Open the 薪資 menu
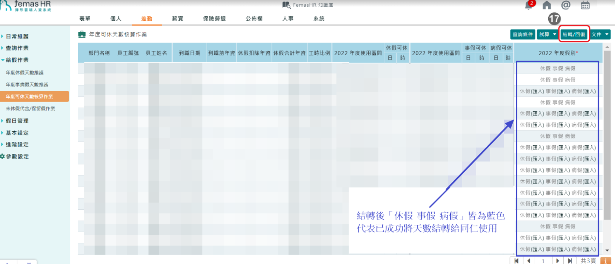Viewport: 615px width, 264px height. coord(178,18)
